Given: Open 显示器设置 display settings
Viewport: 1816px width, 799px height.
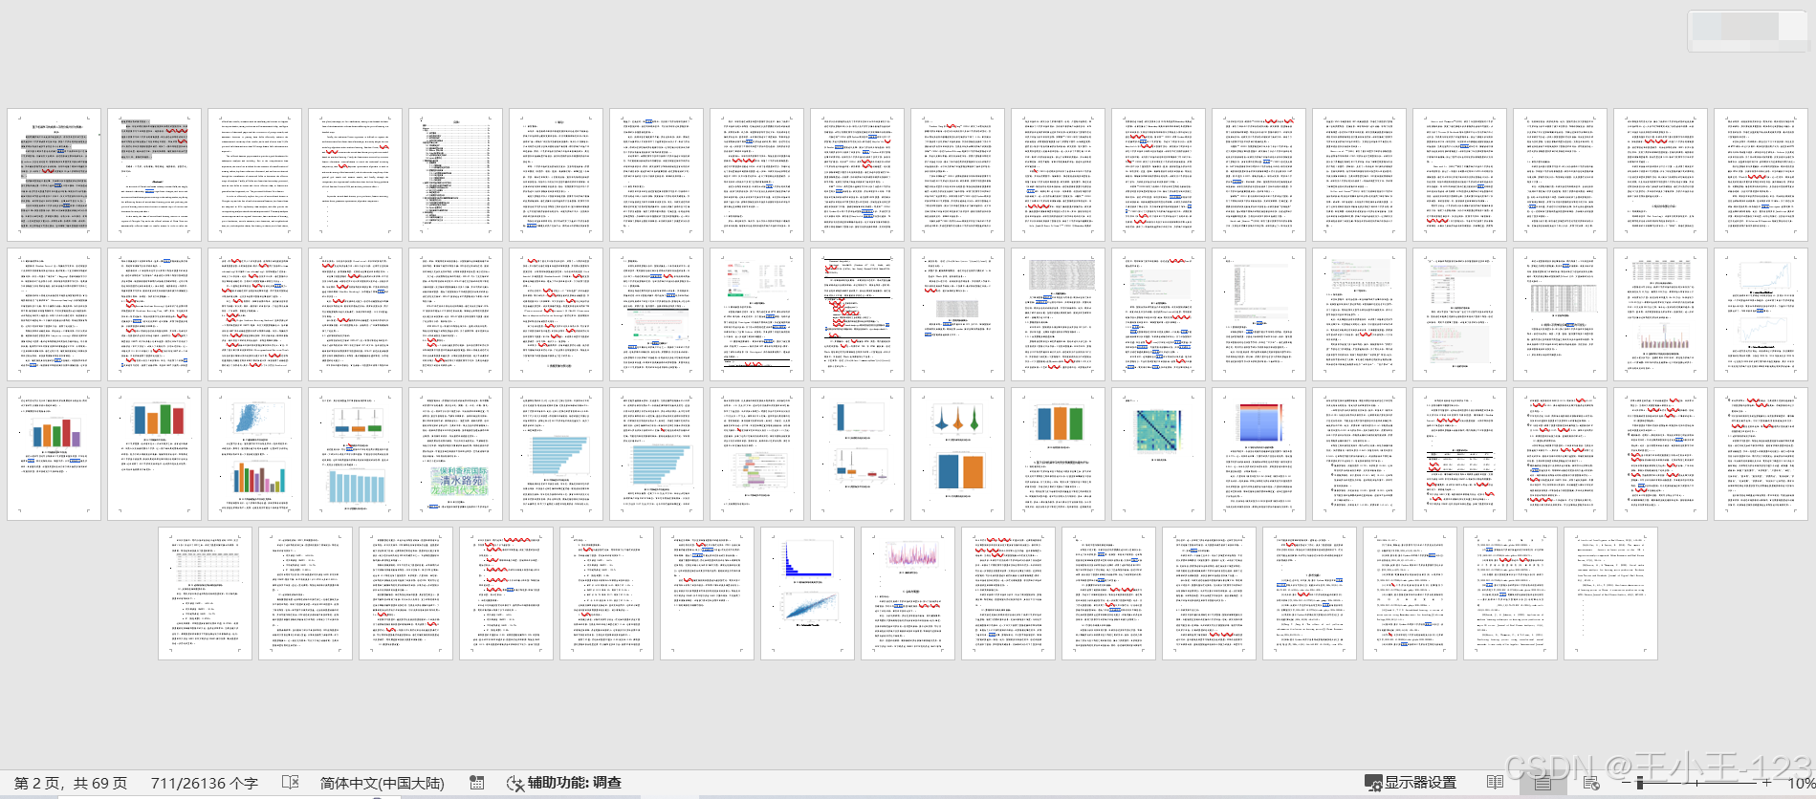Looking at the screenshot, I should point(1410,782).
